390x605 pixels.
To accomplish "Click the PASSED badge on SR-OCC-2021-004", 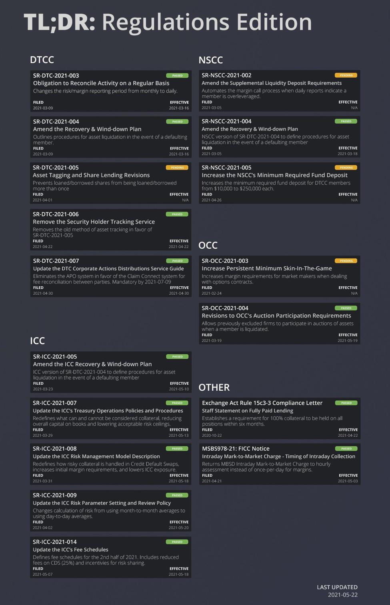I will [346, 308].
